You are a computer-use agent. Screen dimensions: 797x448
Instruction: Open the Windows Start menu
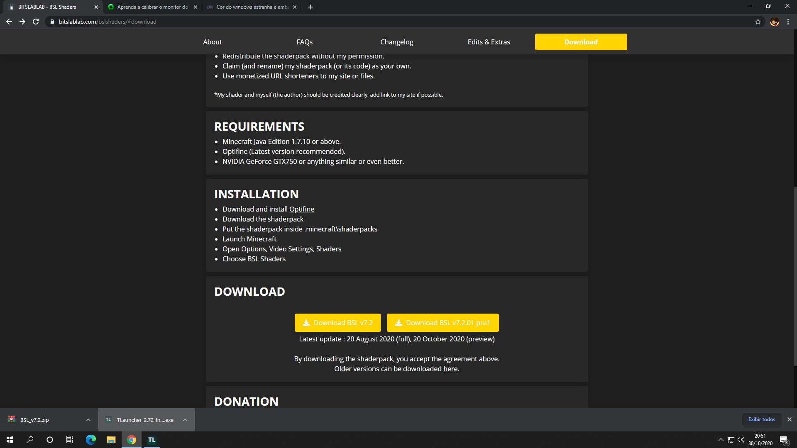(x=10, y=440)
